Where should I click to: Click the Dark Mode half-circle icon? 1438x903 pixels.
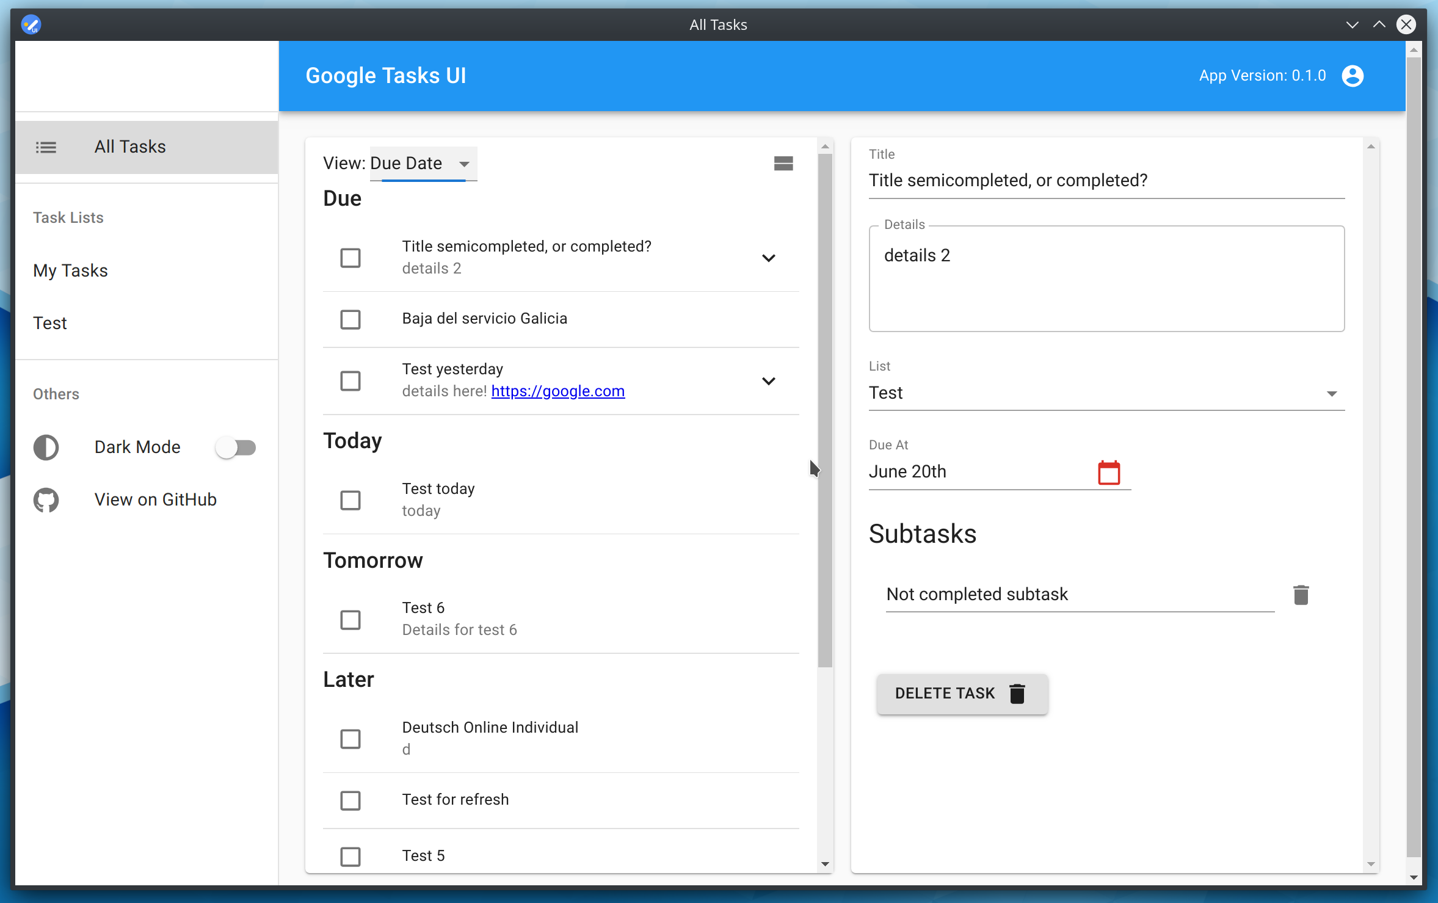pos(46,448)
